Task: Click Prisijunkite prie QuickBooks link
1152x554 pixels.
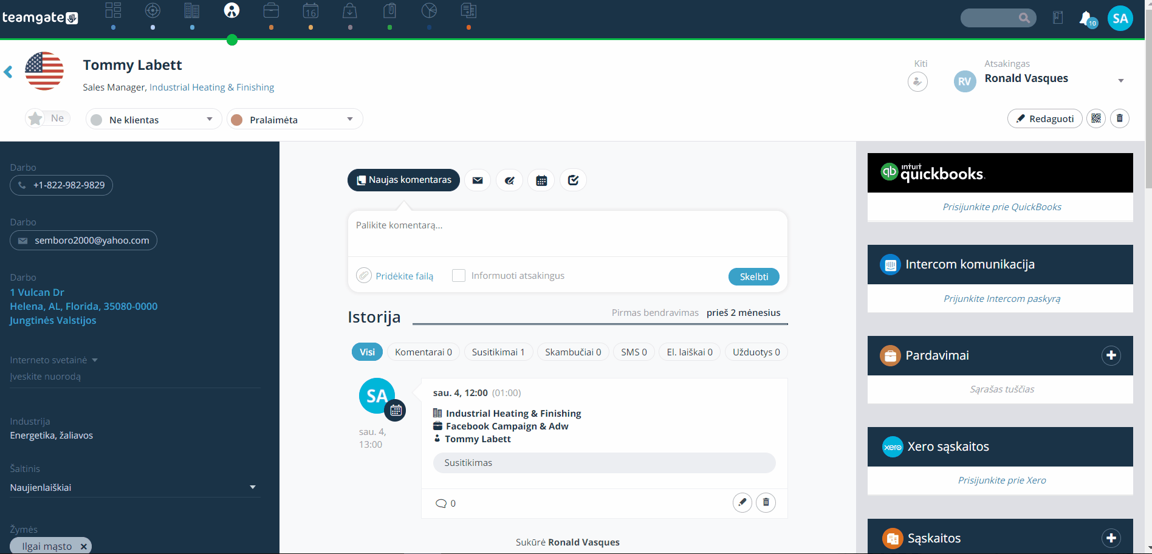Action: tap(1002, 207)
